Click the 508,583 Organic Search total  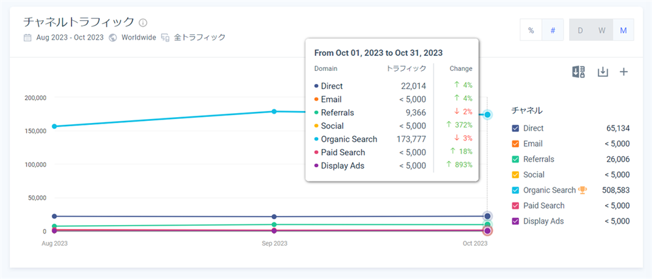(616, 191)
